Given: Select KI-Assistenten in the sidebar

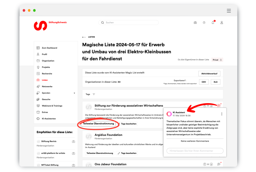Looking at the screenshot, I should point(49,119).
